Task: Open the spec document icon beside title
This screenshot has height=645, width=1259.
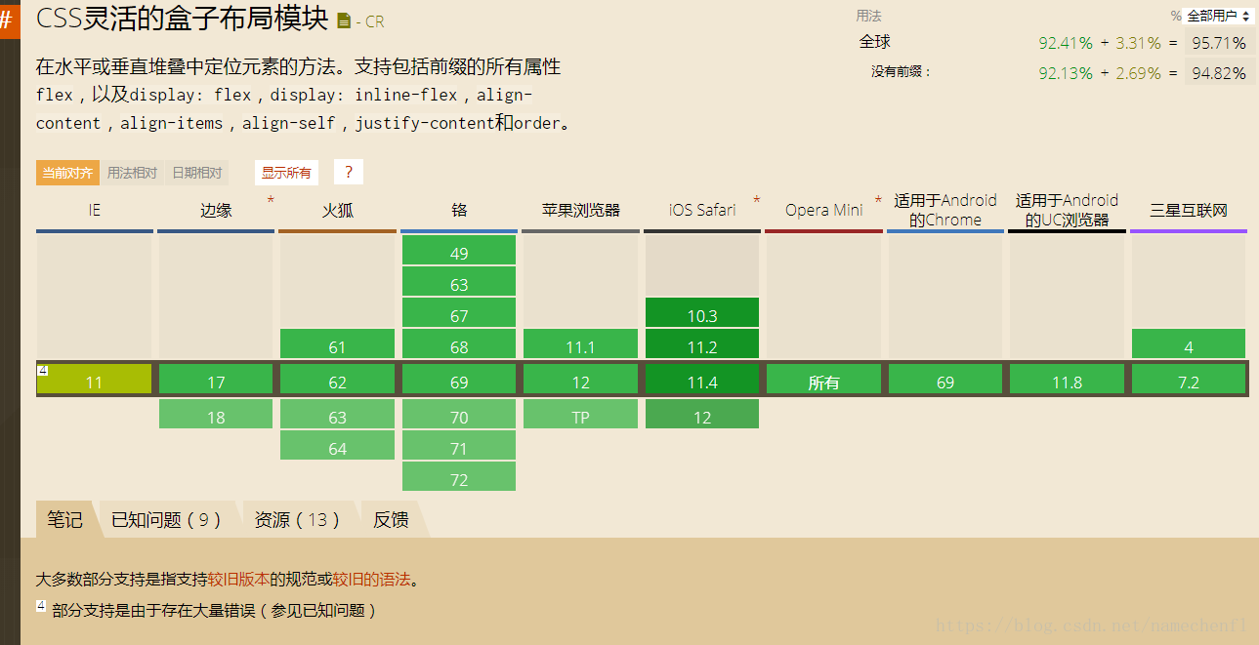Action: pos(344,20)
